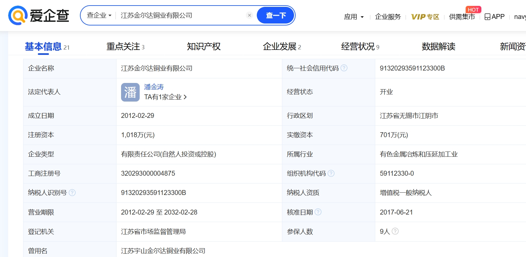The image size is (526, 257).
Task: Click former name 江苏宇山金尔达铜业有限公司
Action: tap(163, 251)
